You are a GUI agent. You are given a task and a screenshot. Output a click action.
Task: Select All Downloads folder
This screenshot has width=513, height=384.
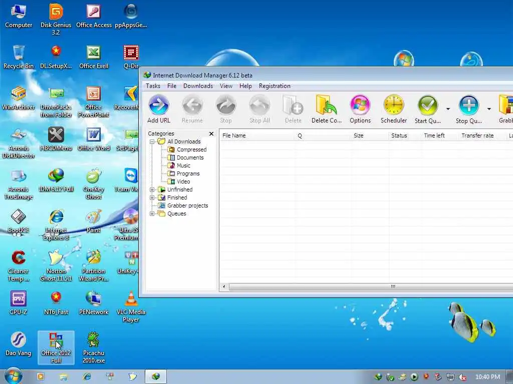pyautogui.click(x=179, y=141)
